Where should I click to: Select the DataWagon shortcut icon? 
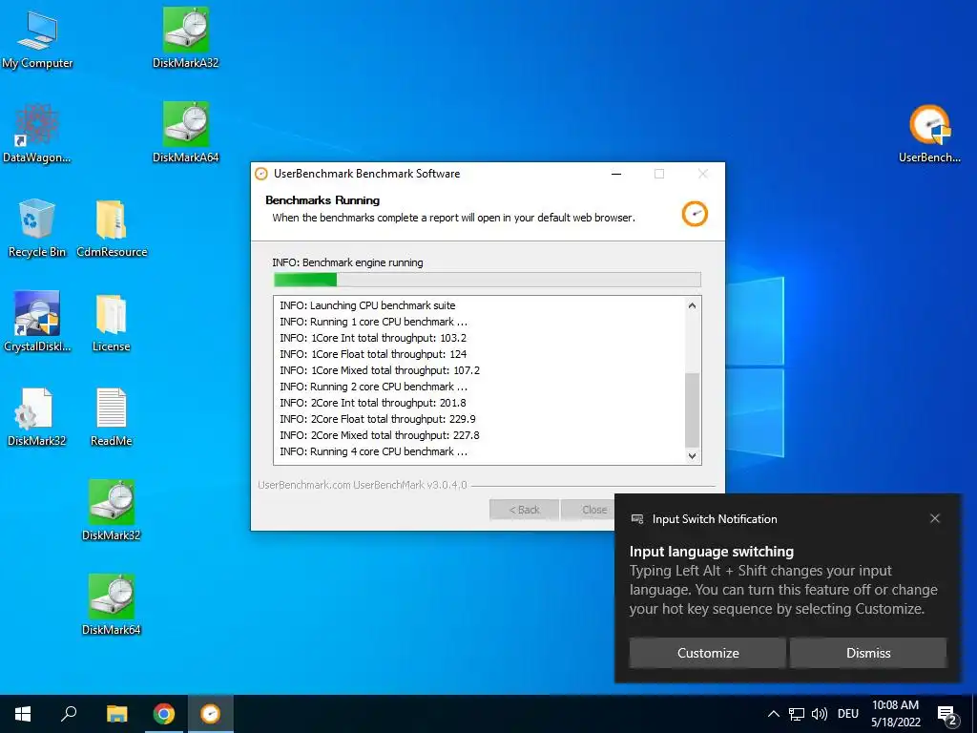tap(37, 133)
